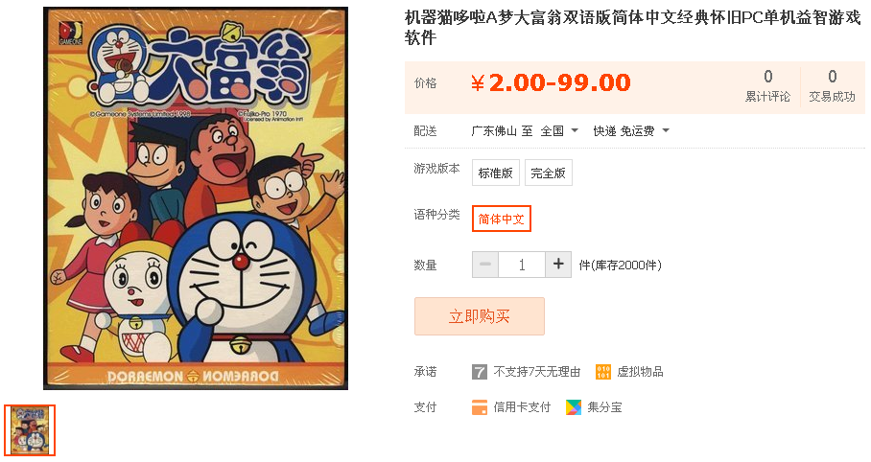Toggle the 简体中文 language option
The width and height of the screenshot is (871, 462).
502,219
